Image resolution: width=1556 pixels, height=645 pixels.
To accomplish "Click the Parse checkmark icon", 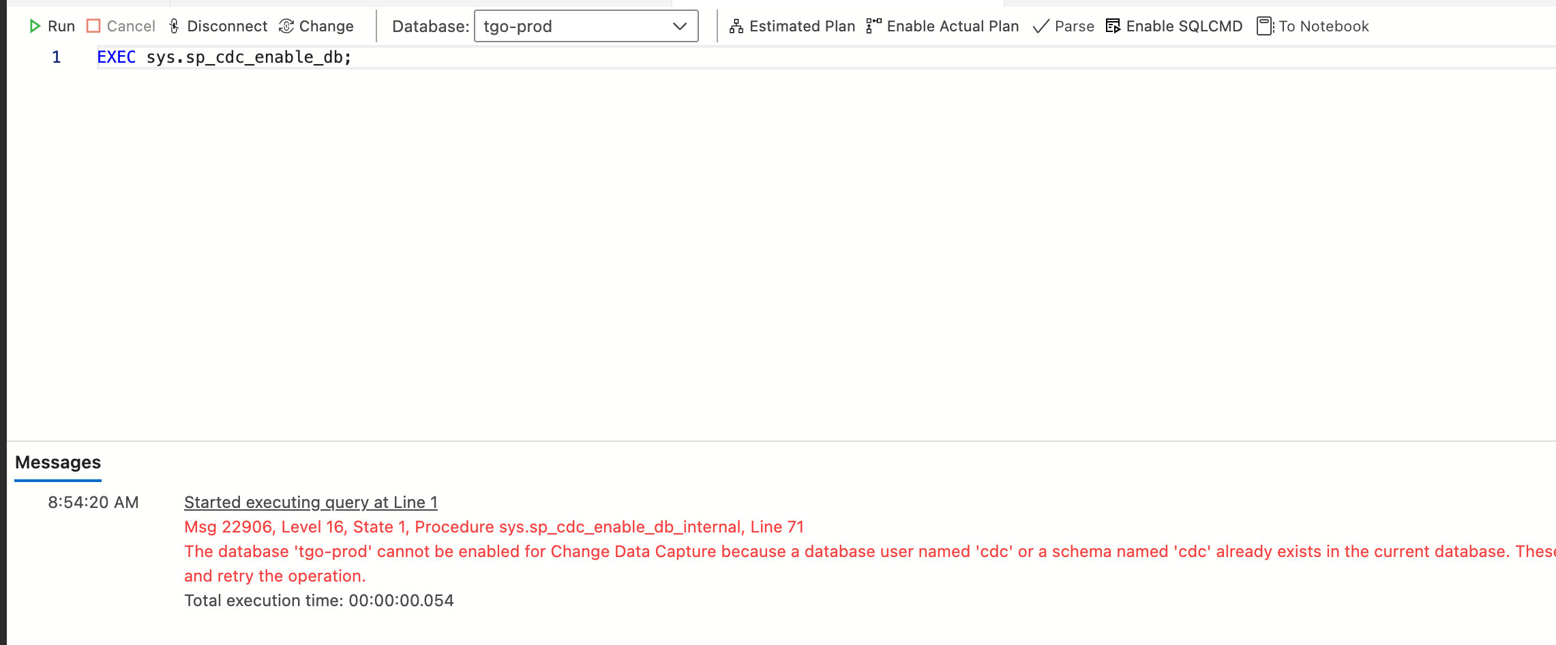I will click(1041, 26).
